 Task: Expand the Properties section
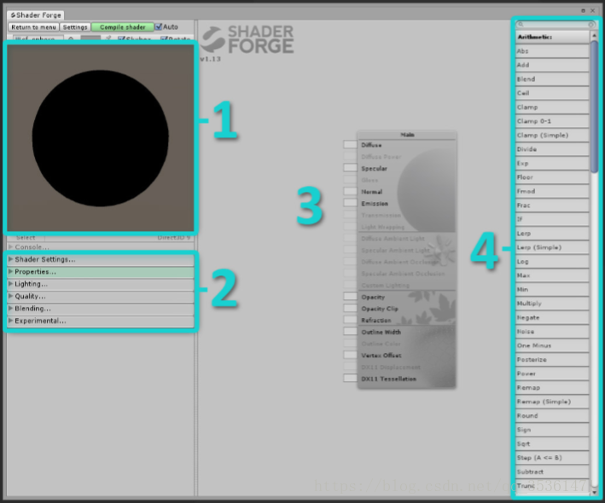(101, 272)
